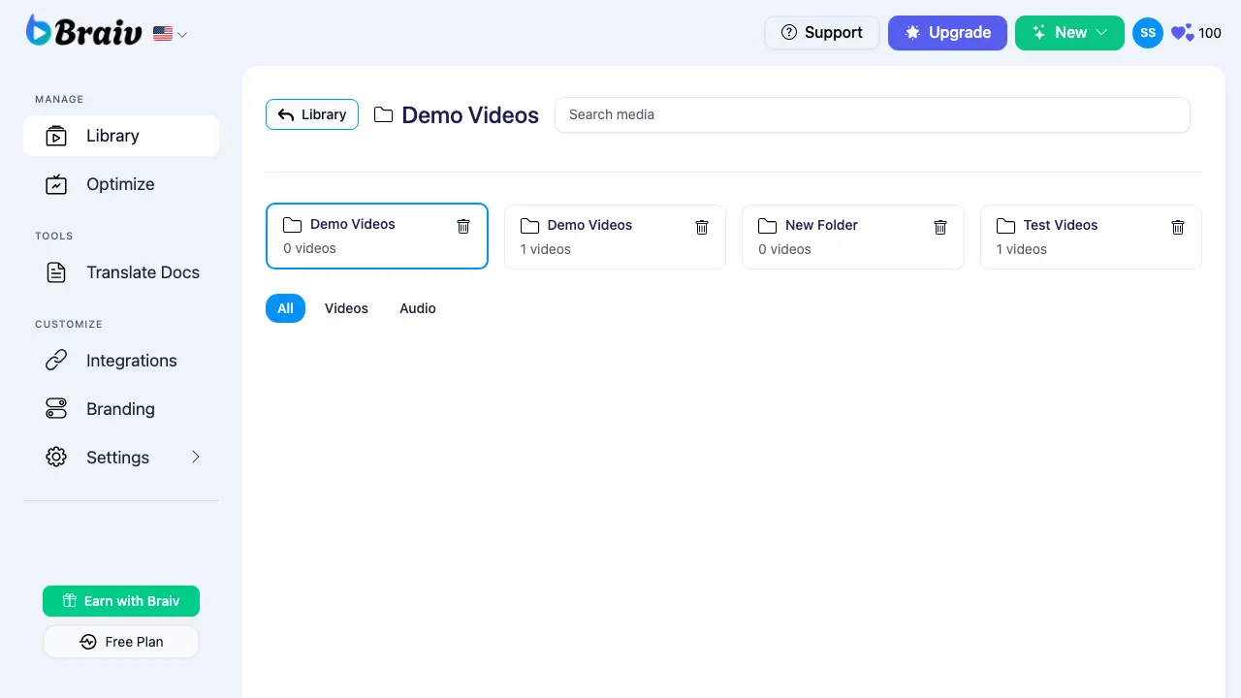Viewport: 1241px width, 698px height.
Task: Click the folder icon beside Demo Videos heading
Action: (384, 115)
